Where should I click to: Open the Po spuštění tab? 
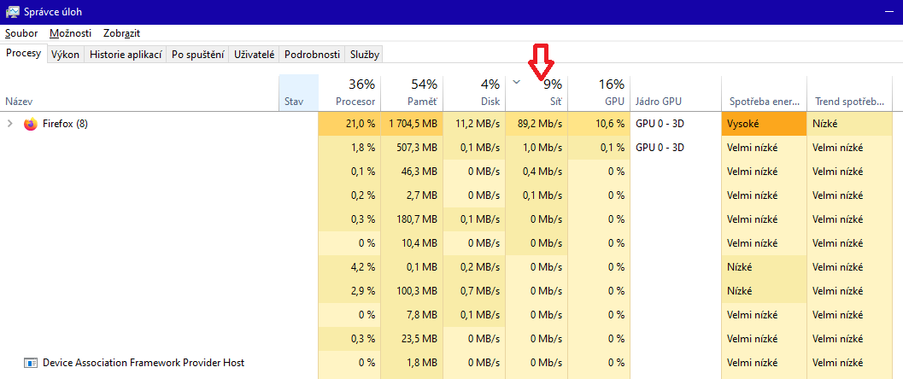197,54
